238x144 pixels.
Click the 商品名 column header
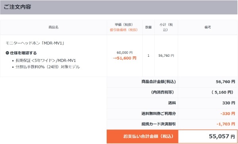(x=54, y=27)
